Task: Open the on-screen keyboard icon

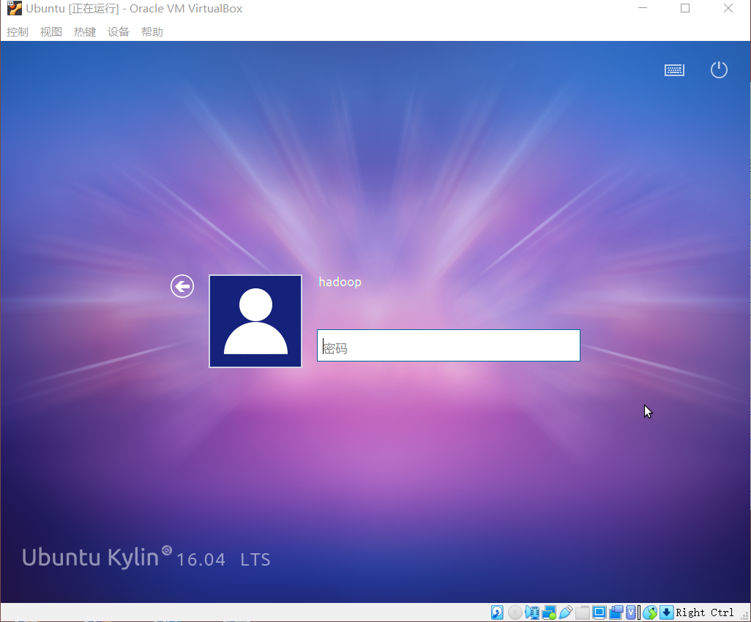Action: point(674,70)
